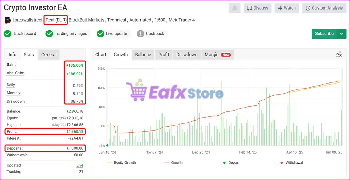Viewport: 350px width, 180px height.
Task: Click the green deposit marker on chart
Action: tap(107, 145)
